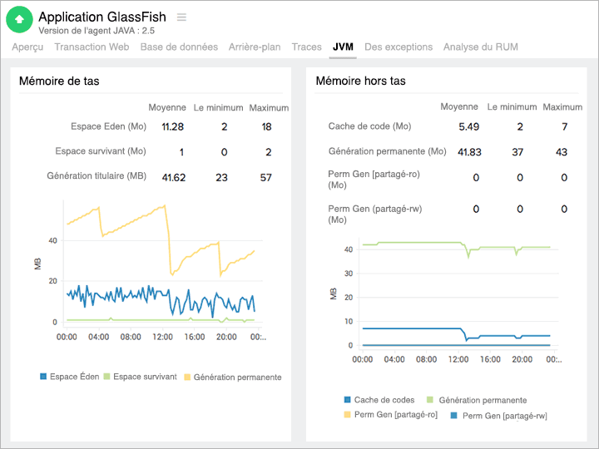The image size is (599, 449).
Task: Open the Transaction Web tab
Action: pos(92,47)
